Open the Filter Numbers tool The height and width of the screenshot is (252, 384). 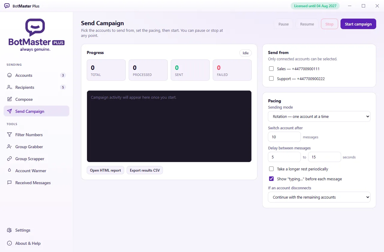36,135
